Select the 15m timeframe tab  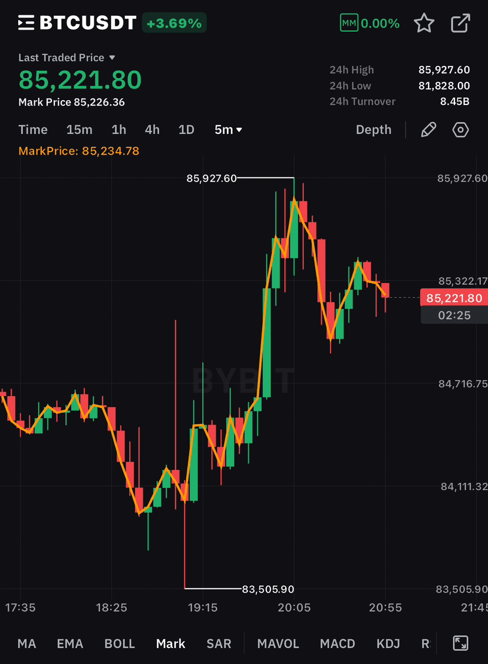click(x=79, y=130)
